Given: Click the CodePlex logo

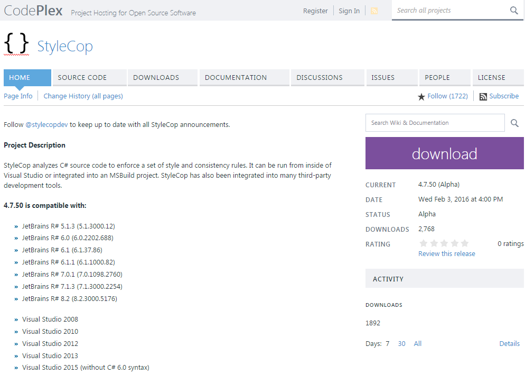Looking at the screenshot, I should (x=33, y=11).
